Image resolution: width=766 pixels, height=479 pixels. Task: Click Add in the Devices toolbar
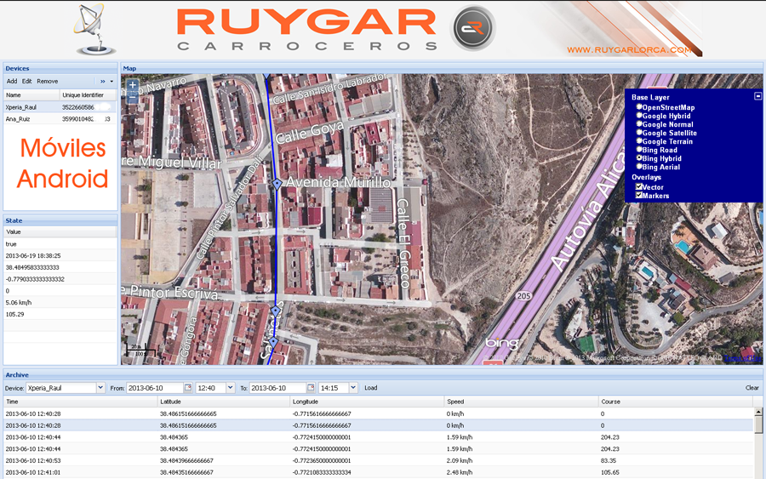point(12,81)
